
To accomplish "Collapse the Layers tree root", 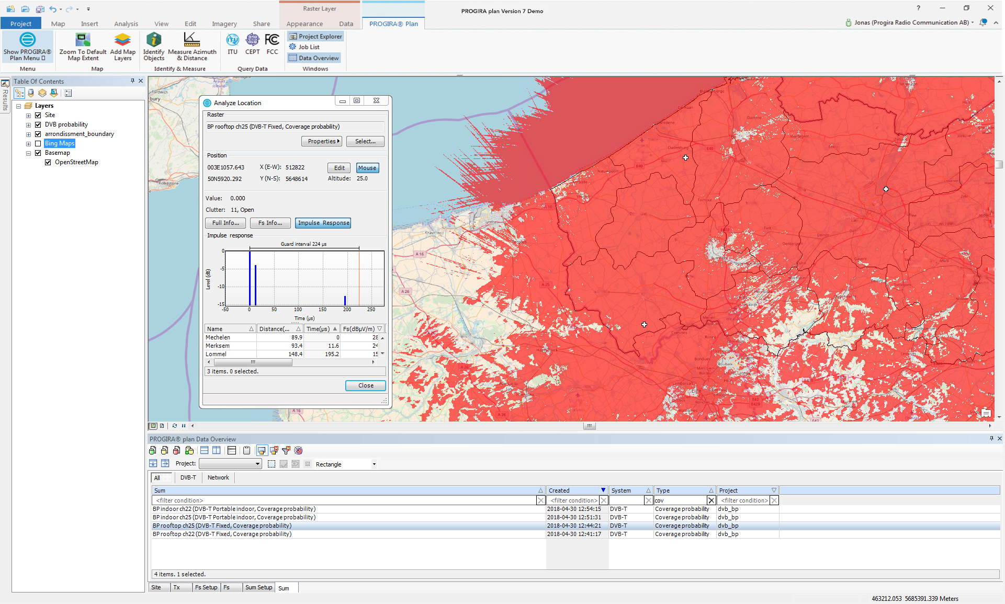I will coord(18,106).
